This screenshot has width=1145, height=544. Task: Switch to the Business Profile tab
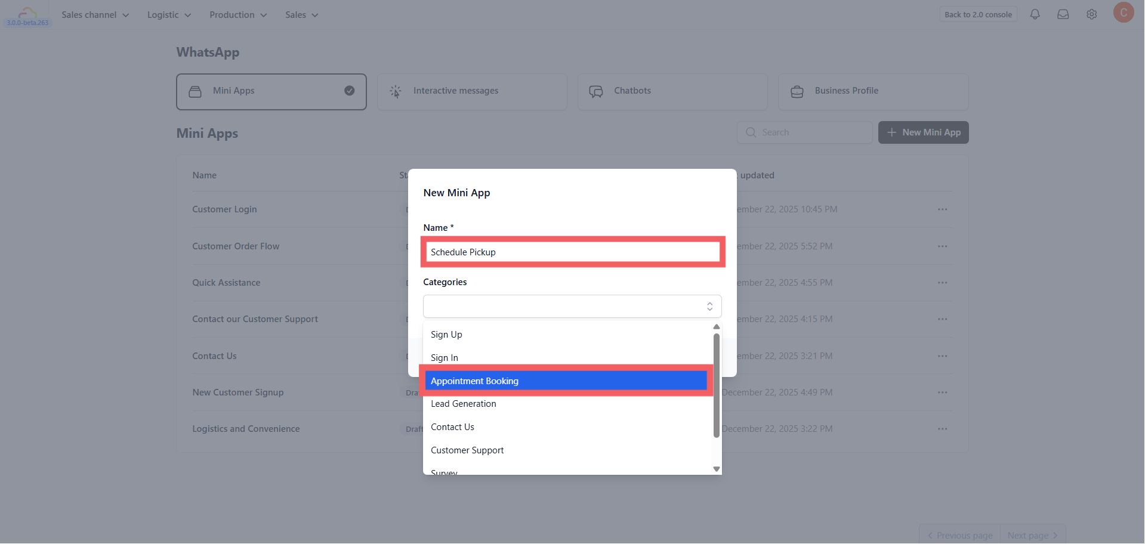(x=873, y=92)
